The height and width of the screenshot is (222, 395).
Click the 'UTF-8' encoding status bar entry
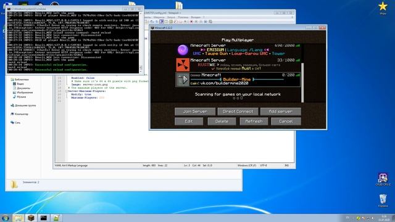point(264,165)
